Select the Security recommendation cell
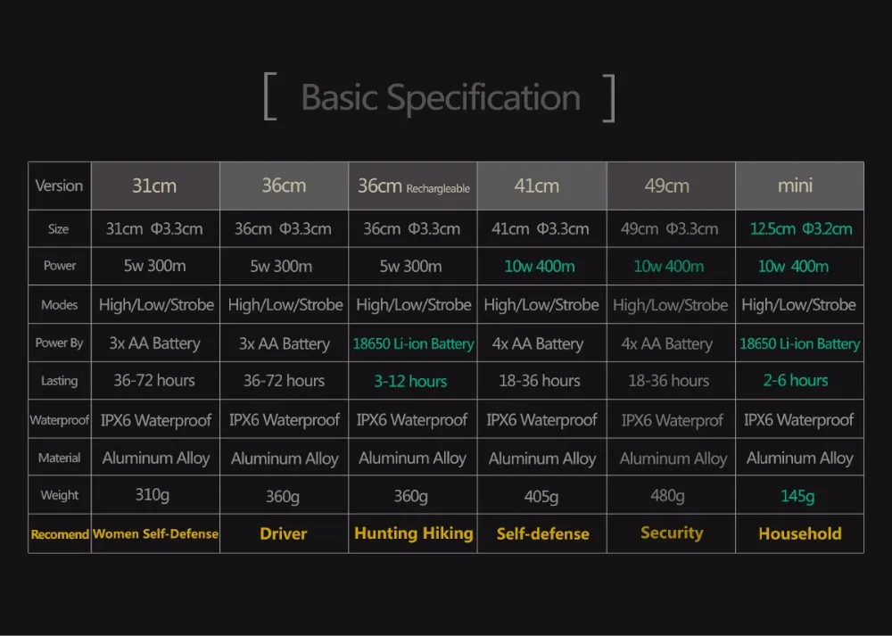 pos(671,533)
